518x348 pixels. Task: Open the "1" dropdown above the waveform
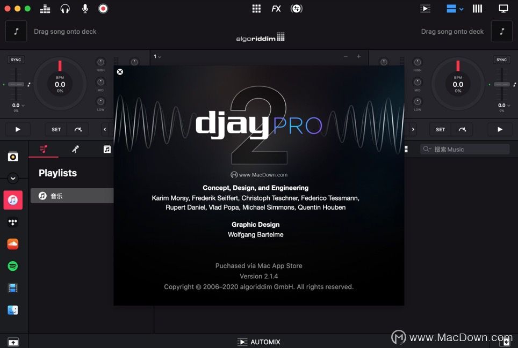click(157, 57)
